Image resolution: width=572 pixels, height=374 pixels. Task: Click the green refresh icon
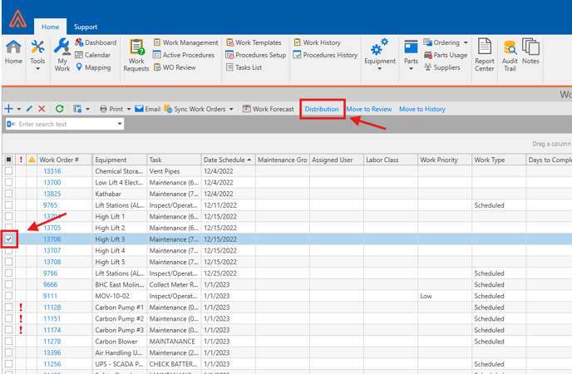59,109
